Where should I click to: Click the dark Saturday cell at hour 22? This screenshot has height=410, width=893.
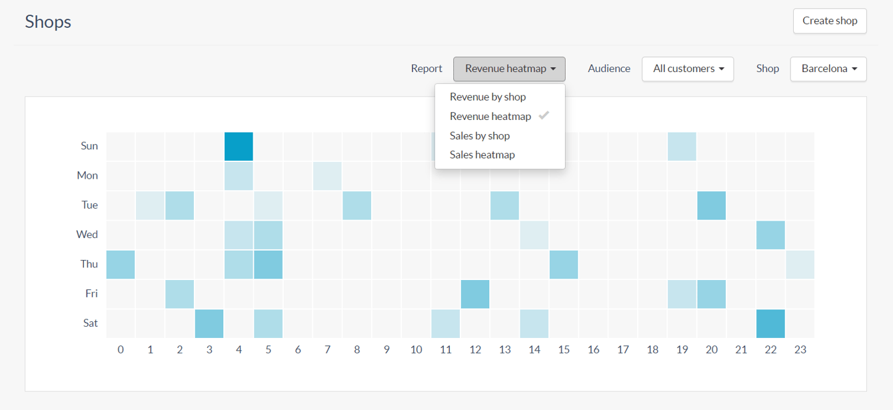pyautogui.click(x=770, y=323)
